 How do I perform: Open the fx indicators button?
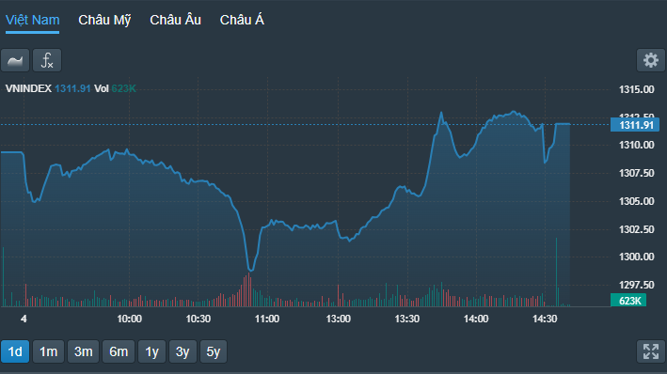pyautogui.click(x=47, y=60)
